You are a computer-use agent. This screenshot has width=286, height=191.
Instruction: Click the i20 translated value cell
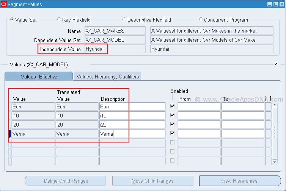click(x=77, y=125)
